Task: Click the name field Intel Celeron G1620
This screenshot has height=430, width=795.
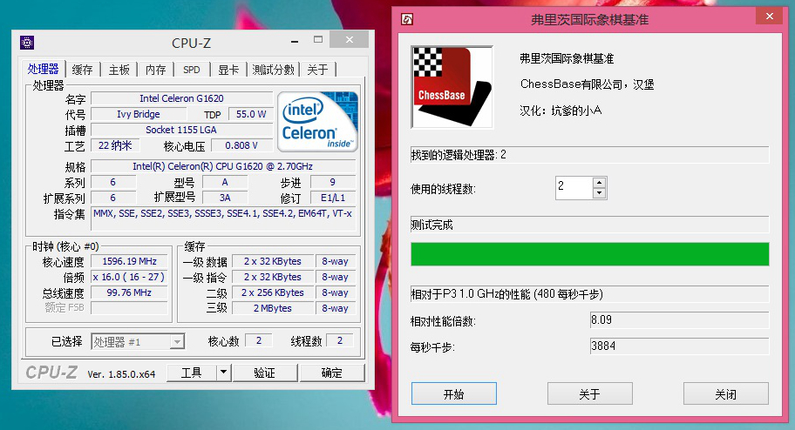Action: pyautogui.click(x=181, y=98)
